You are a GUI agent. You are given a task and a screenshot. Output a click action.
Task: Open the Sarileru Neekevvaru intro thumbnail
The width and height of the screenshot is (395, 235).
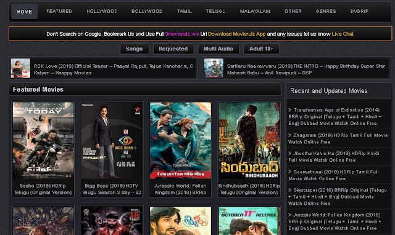tap(214, 68)
